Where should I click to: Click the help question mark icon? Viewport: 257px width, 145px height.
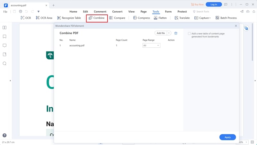(x=4, y=135)
